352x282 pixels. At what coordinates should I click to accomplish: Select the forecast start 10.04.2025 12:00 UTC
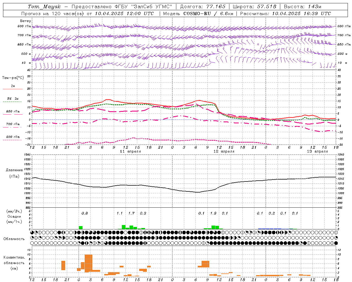coord(124,13)
